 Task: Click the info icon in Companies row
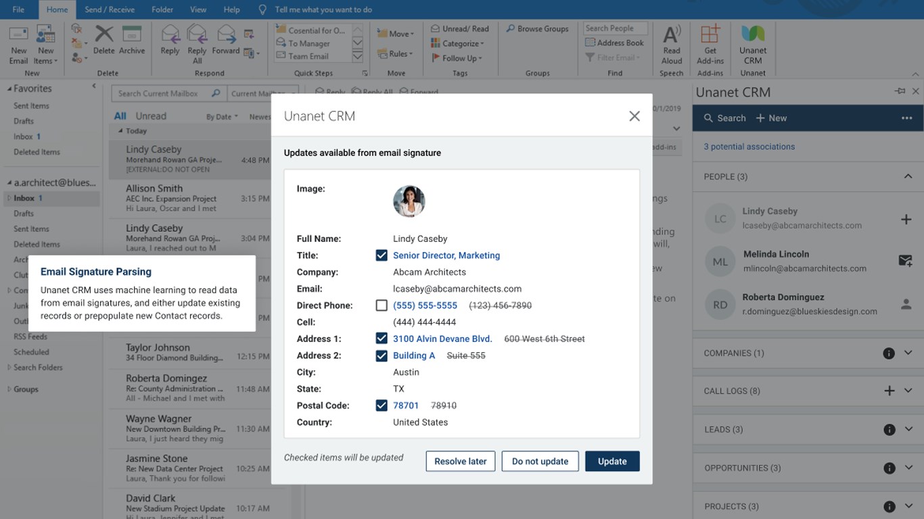click(x=889, y=353)
